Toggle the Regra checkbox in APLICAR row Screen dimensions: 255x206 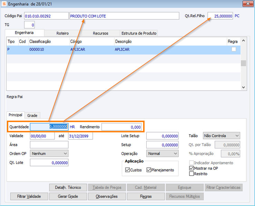click(x=234, y=49)
